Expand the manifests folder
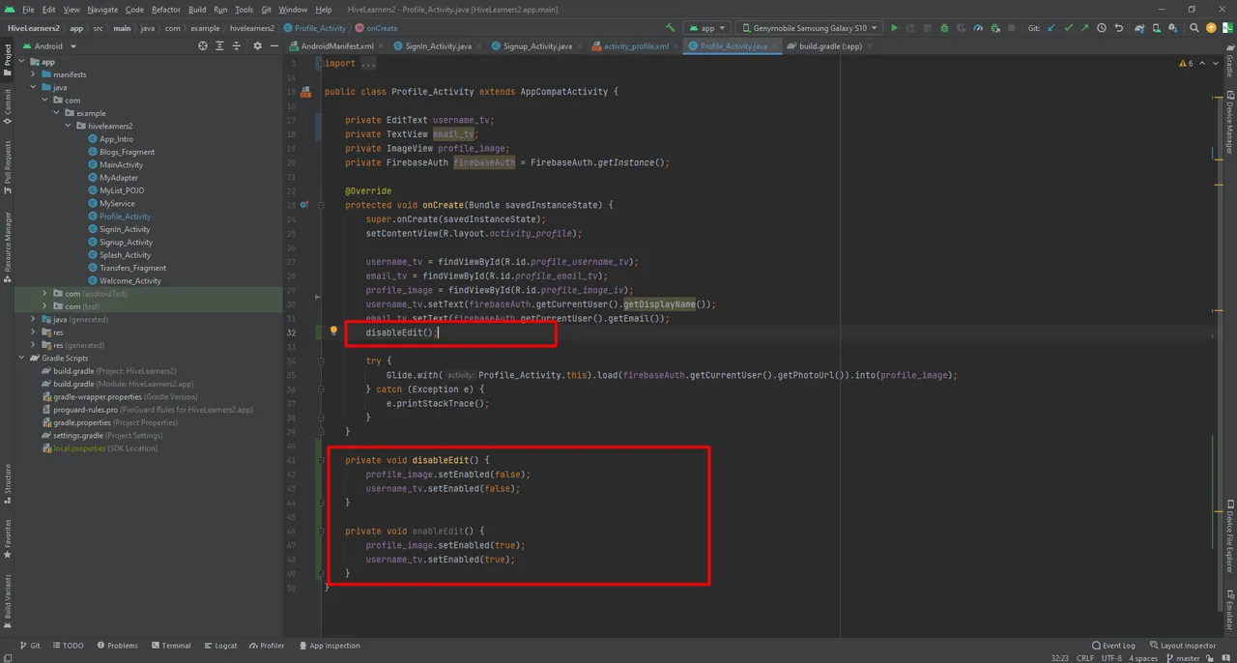1237x663 pixels. pos(34,74)
